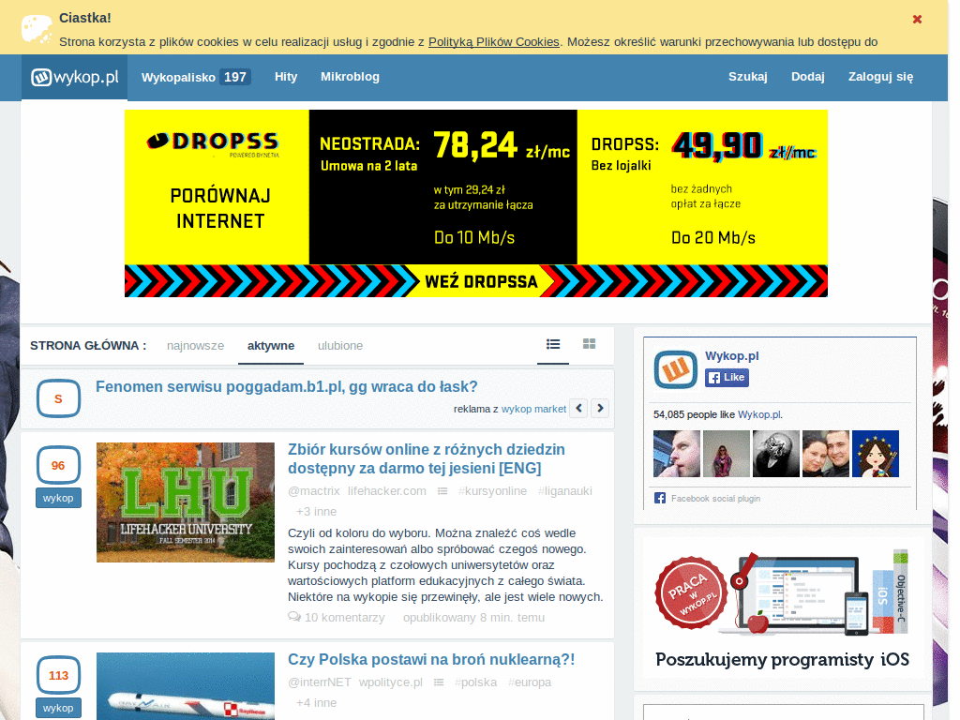This screenshot has height=720, width=960.
Task: Open the #polska tag
Action: click(475, 682)
